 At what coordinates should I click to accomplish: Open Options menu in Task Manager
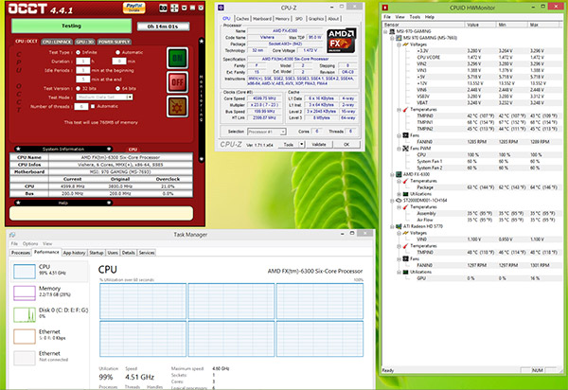pyautogui.click(x=30, y=243)
